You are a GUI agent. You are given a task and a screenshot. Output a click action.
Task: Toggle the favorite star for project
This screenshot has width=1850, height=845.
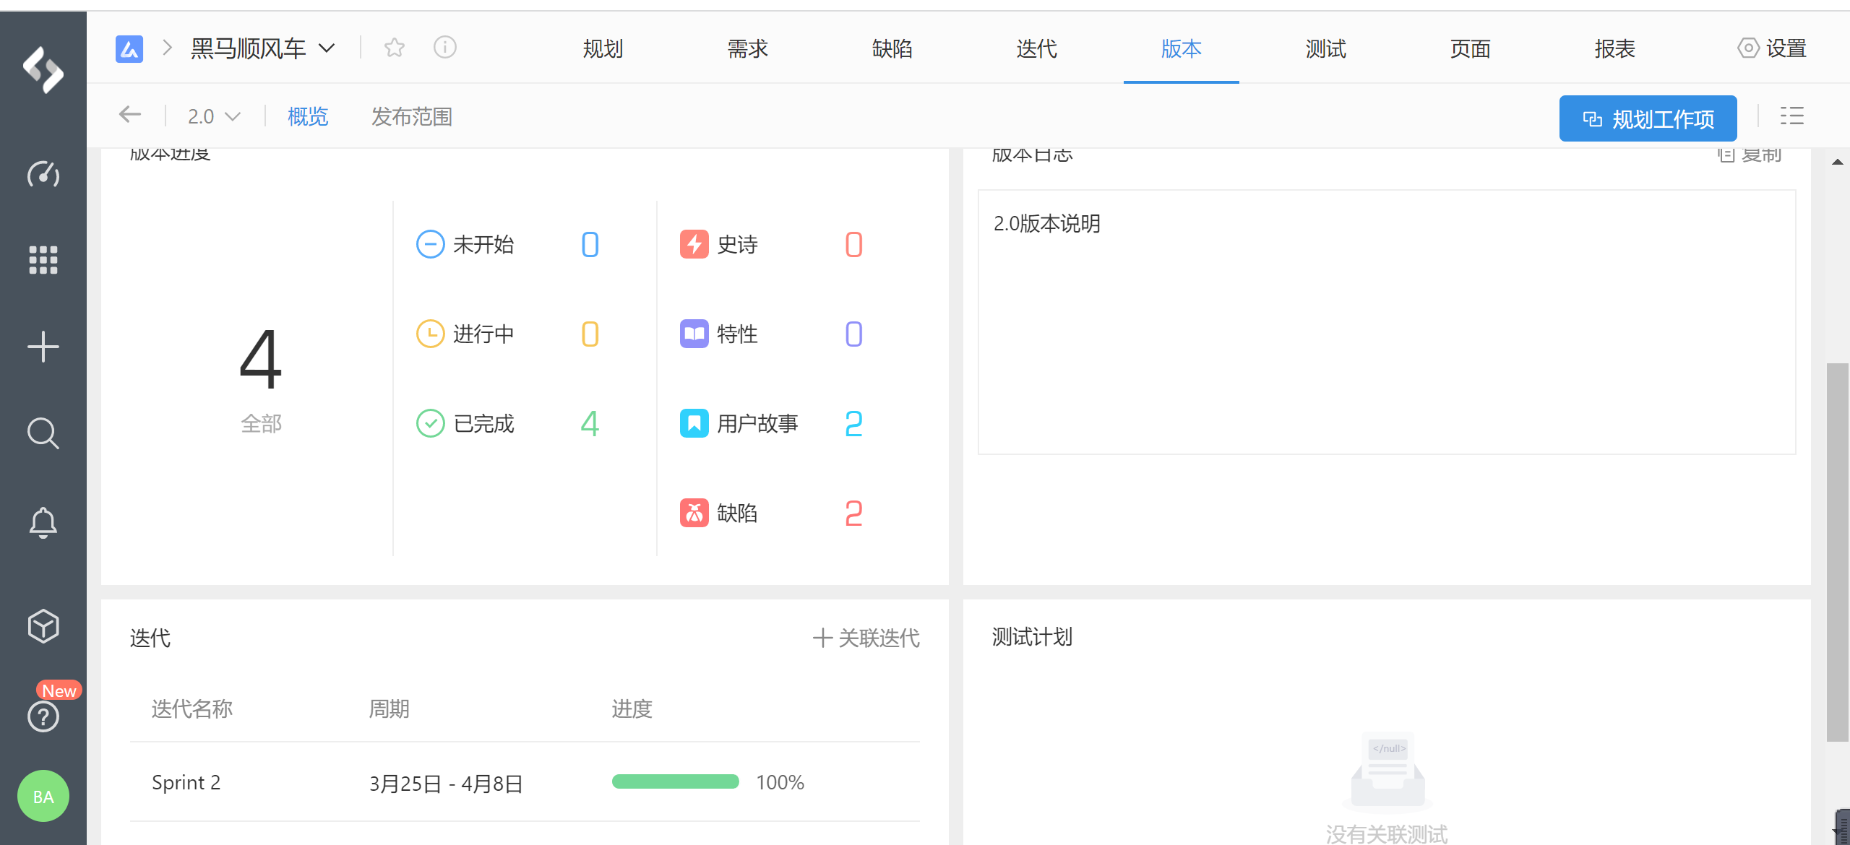click(395, 48)
